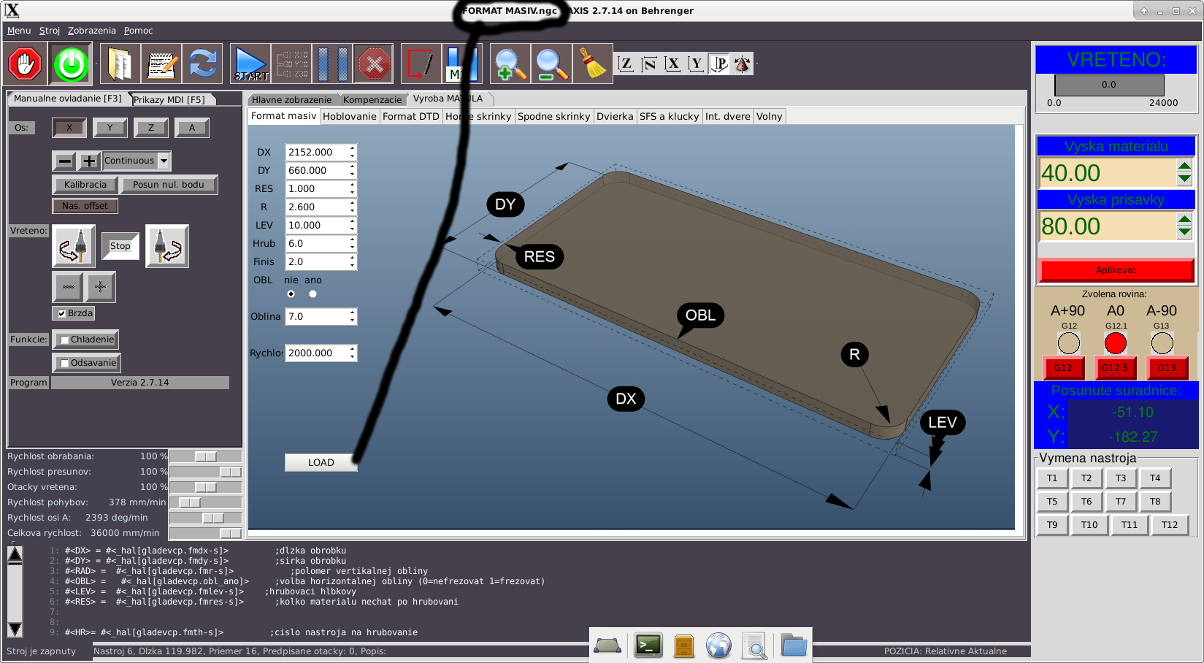Open the Dvierka tab
The width and height of the screenshot is (1204, 663).
point(615,116)
